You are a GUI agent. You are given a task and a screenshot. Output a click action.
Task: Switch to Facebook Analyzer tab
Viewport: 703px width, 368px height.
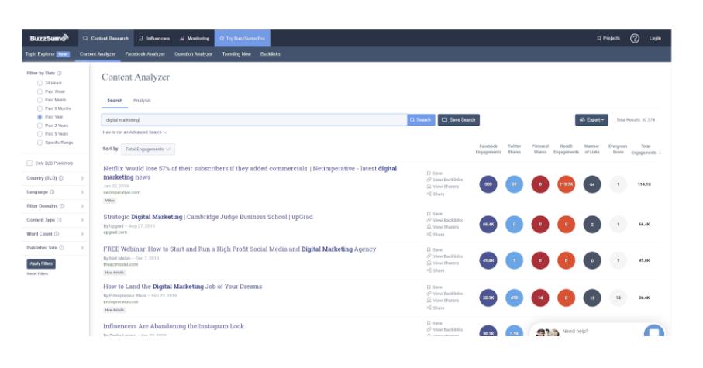[x=145, y=53]
